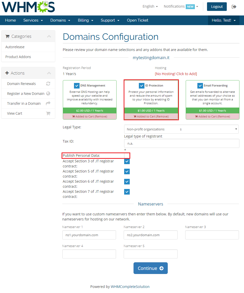Click the empty Nameserver 5 field
Viewport: 244px width, 293px height.
tap(151, 254)
